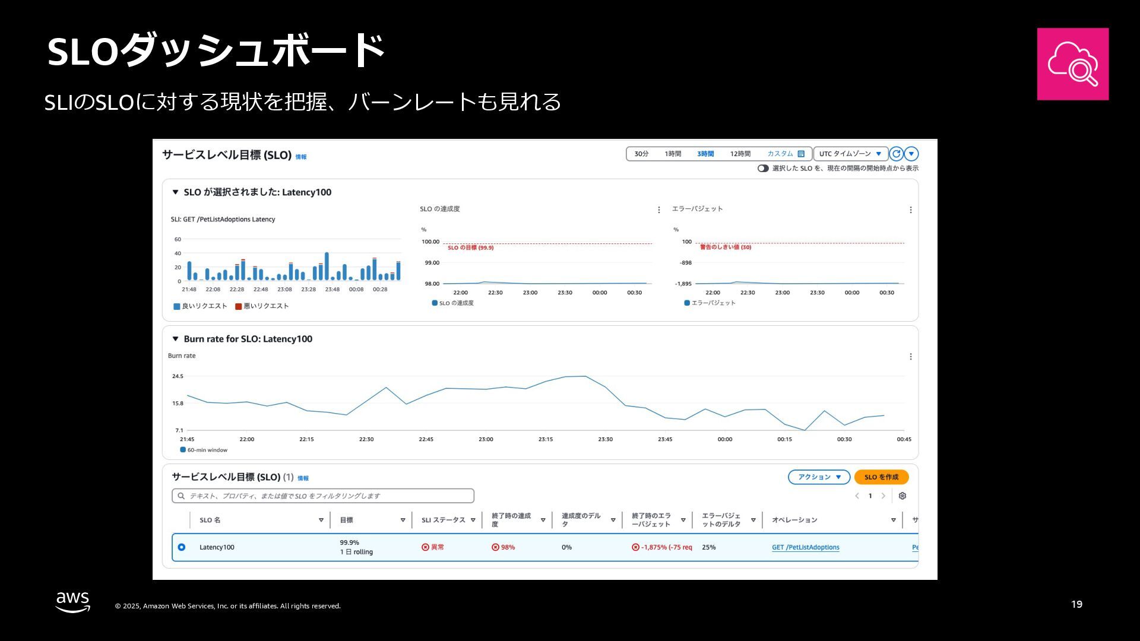Open the three-dot menu on the SLO attainment chart
The image size is (1140, 641).
pos(658,210)
